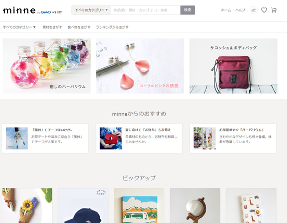The image size is (287, 223).
Task: Select 食べ物をさがす menu item
Action: 79,27
